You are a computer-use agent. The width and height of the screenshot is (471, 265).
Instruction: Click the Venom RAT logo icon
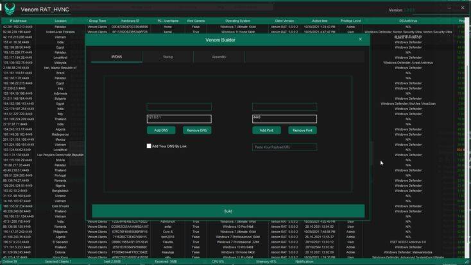(10, 9)
